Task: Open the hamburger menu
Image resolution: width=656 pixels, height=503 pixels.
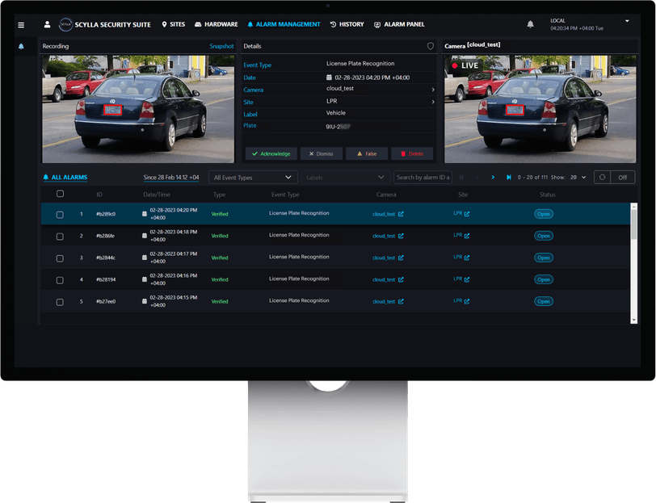Action: [21, 25]
